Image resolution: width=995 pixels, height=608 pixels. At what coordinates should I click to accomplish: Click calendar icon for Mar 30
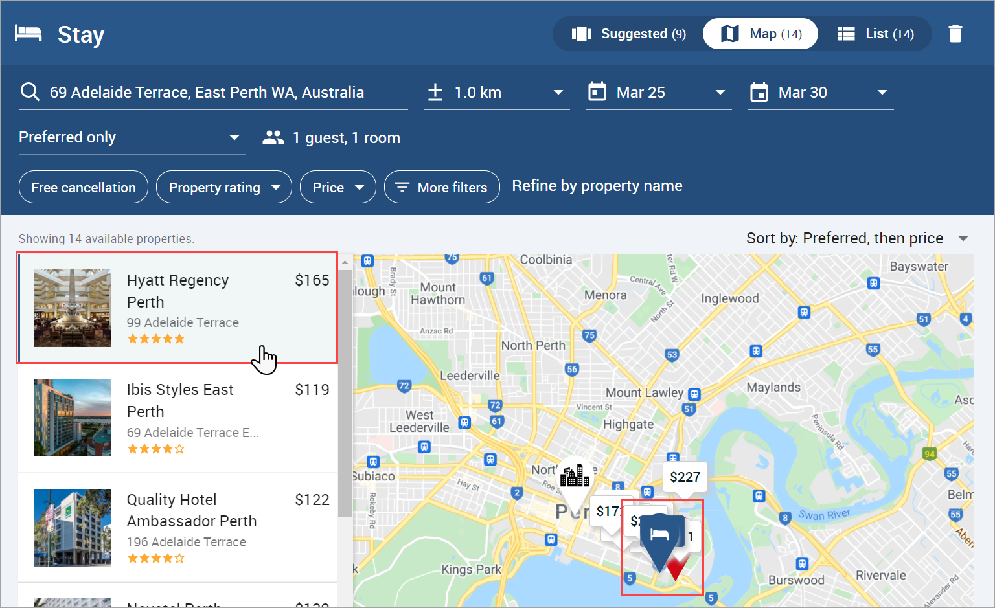(759, 92)
